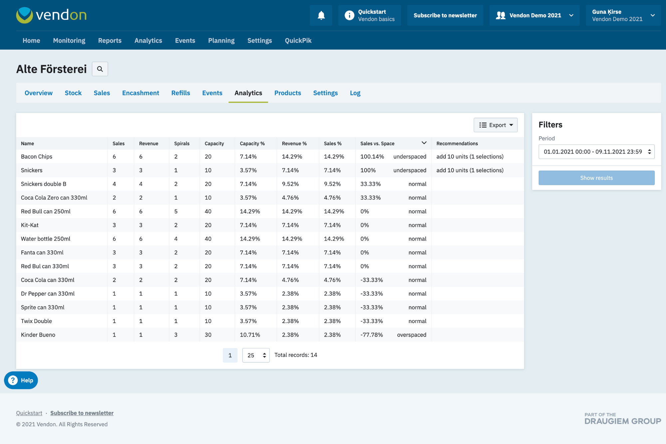Screen dimensions: 666x444
Task: Sort by the Sales vs. Space column
Action: point(393,143)
